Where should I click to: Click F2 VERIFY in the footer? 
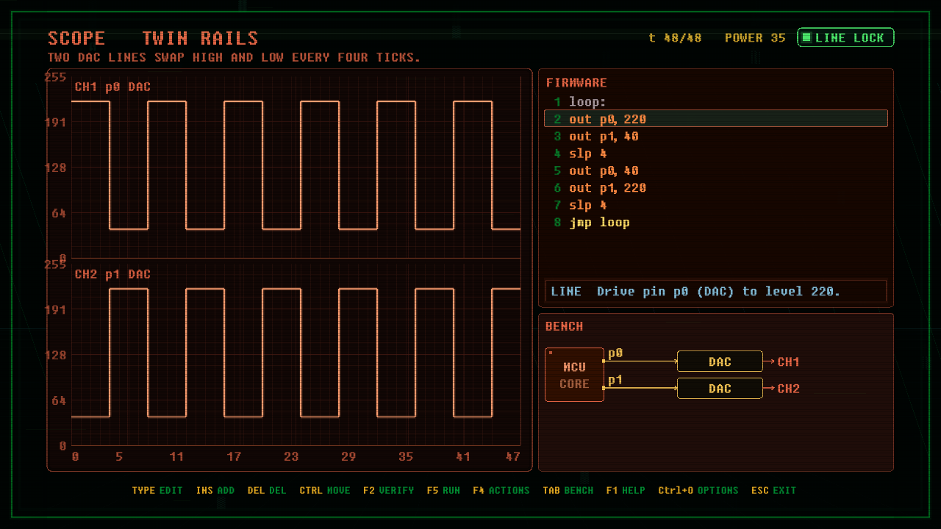[388, 490]
